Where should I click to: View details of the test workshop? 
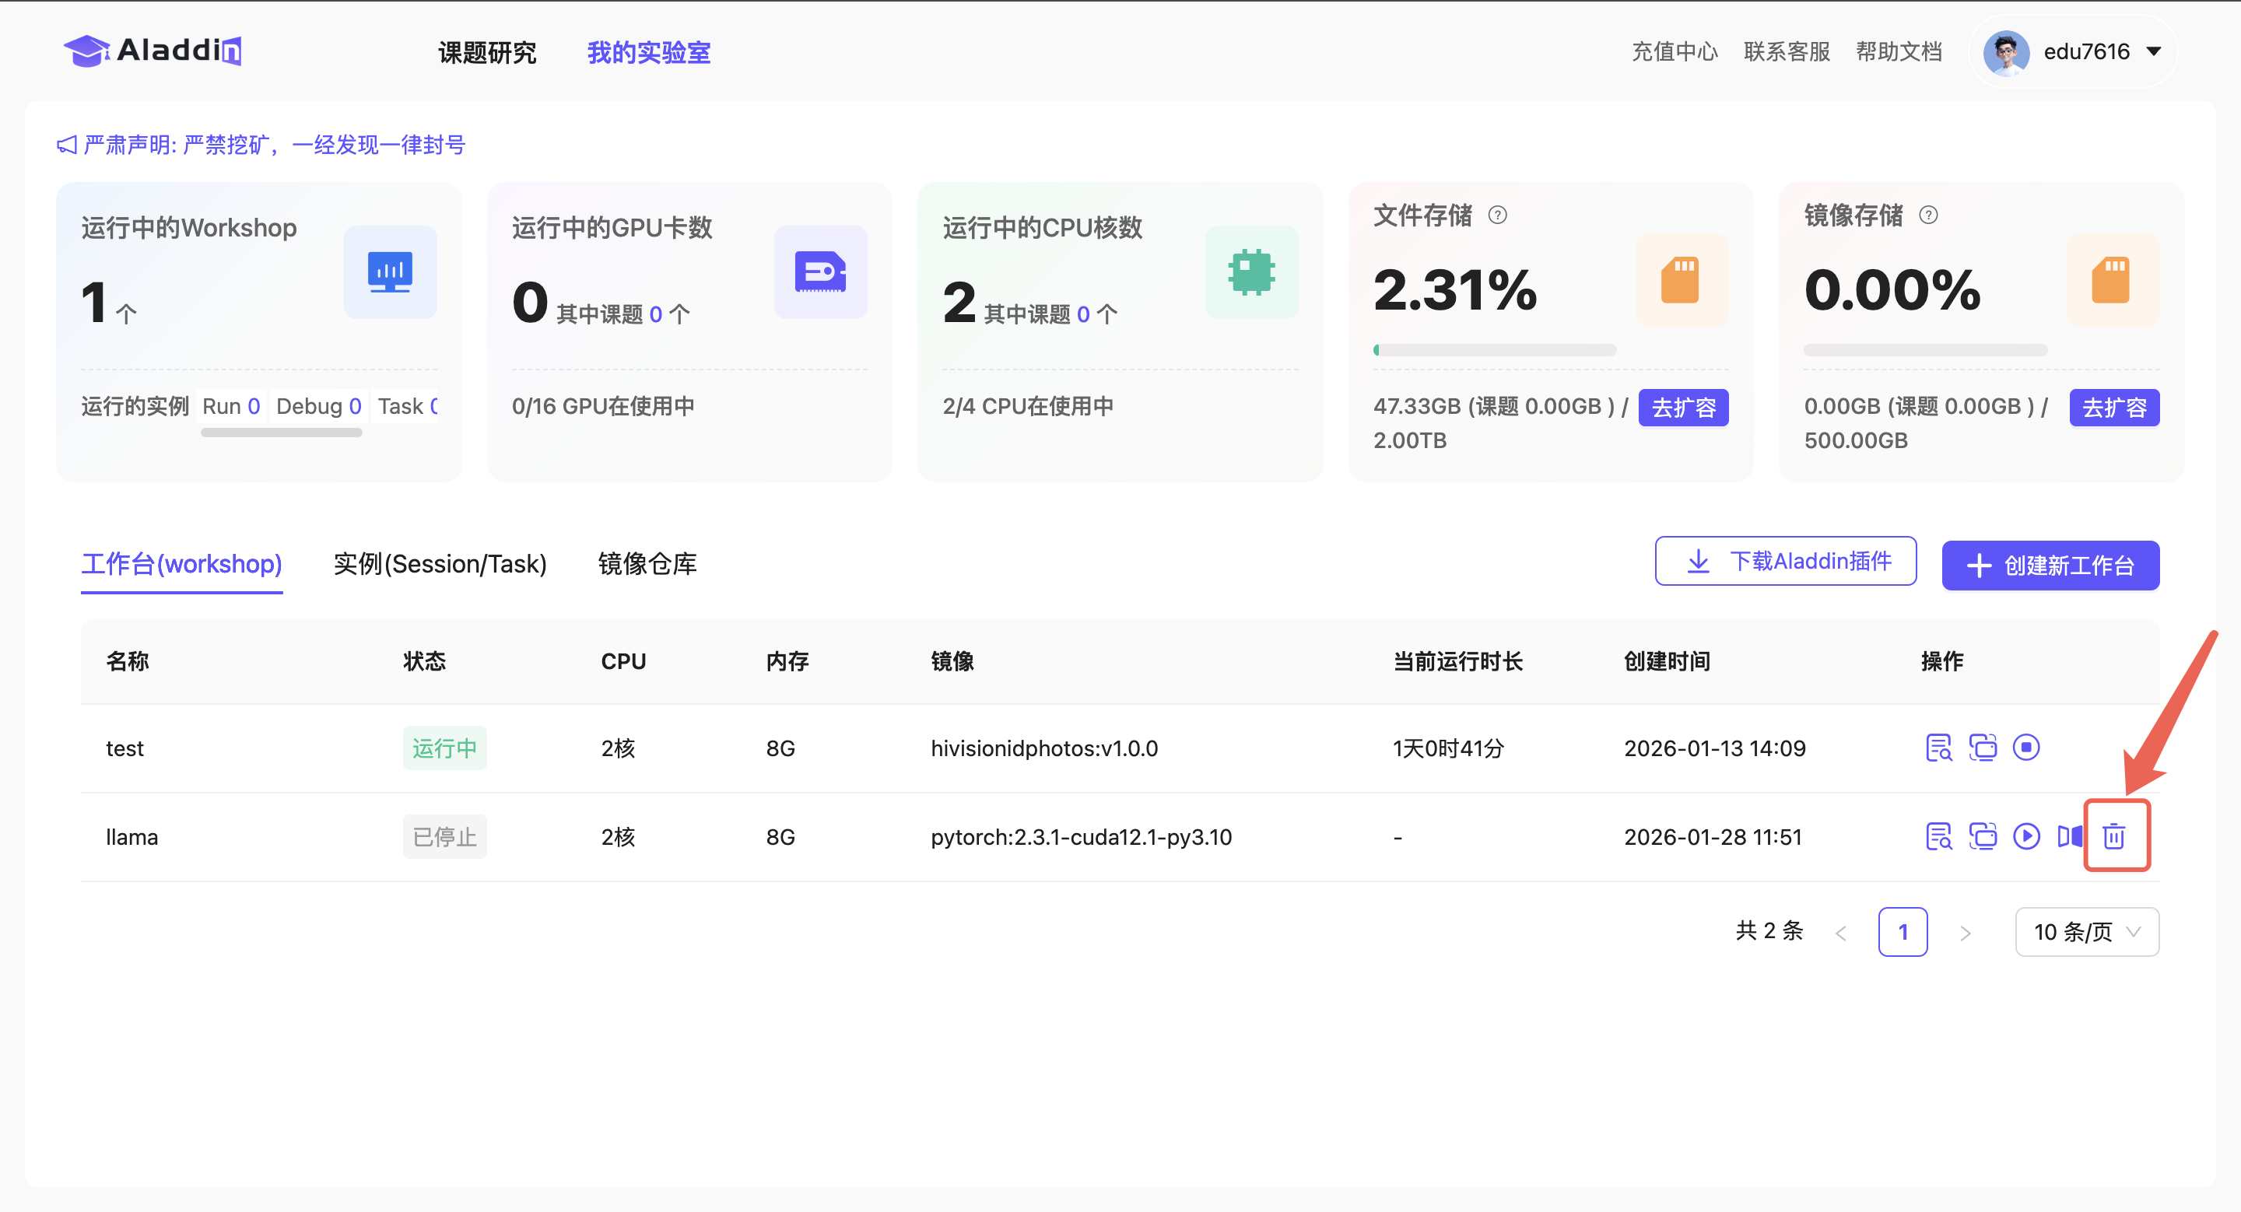tap(1938, 748)
